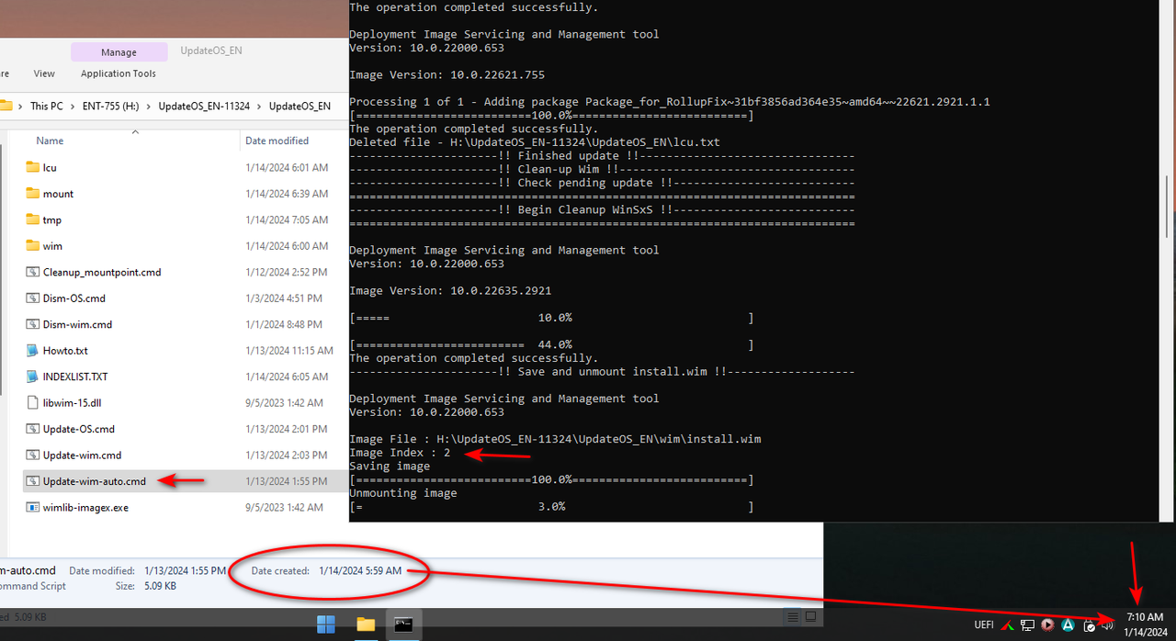Open the clock showing 7:10 AM

[1145, 624]
